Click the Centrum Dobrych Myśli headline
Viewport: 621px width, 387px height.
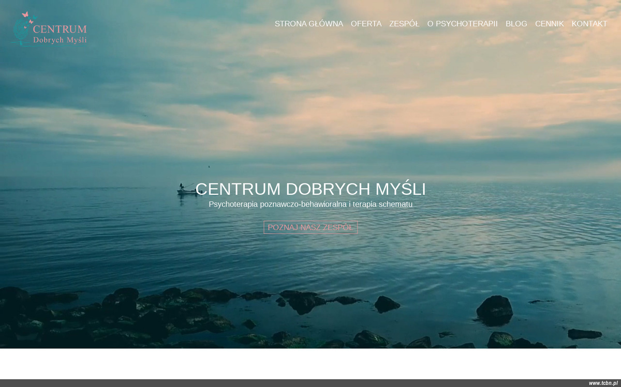(310, 189)
